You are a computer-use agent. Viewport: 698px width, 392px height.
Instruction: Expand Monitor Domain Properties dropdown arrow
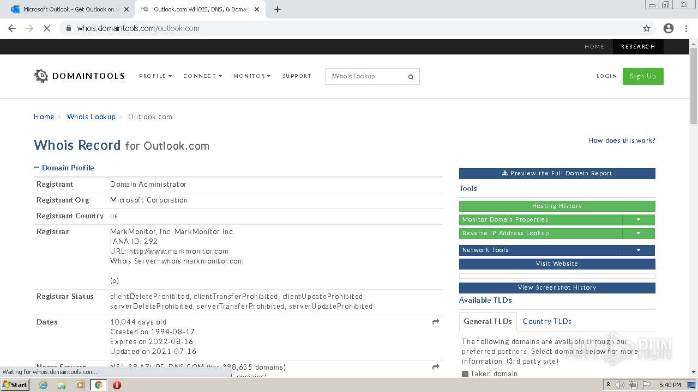[639, 219]
